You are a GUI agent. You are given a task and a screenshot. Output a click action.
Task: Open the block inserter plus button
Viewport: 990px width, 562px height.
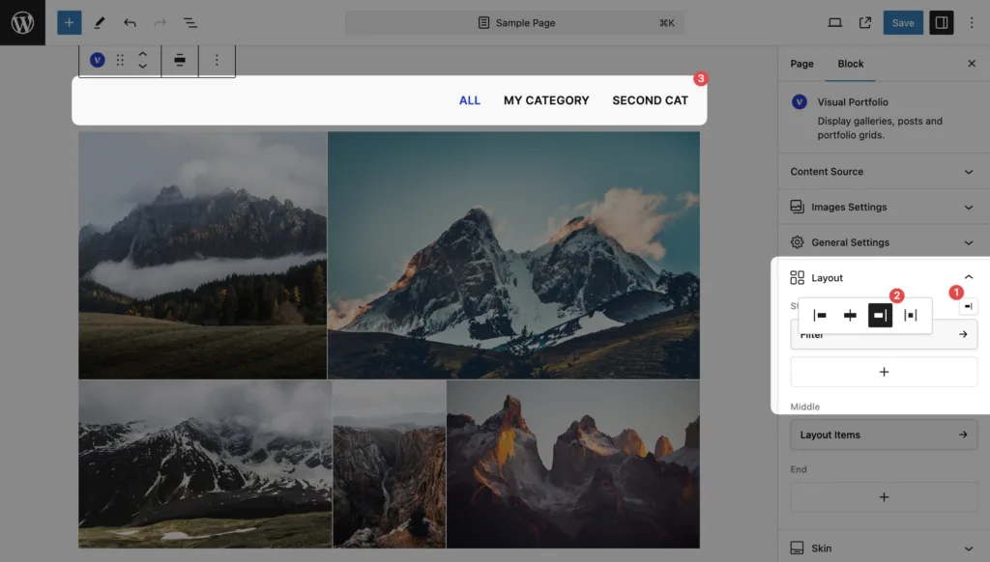pos(69,22)
